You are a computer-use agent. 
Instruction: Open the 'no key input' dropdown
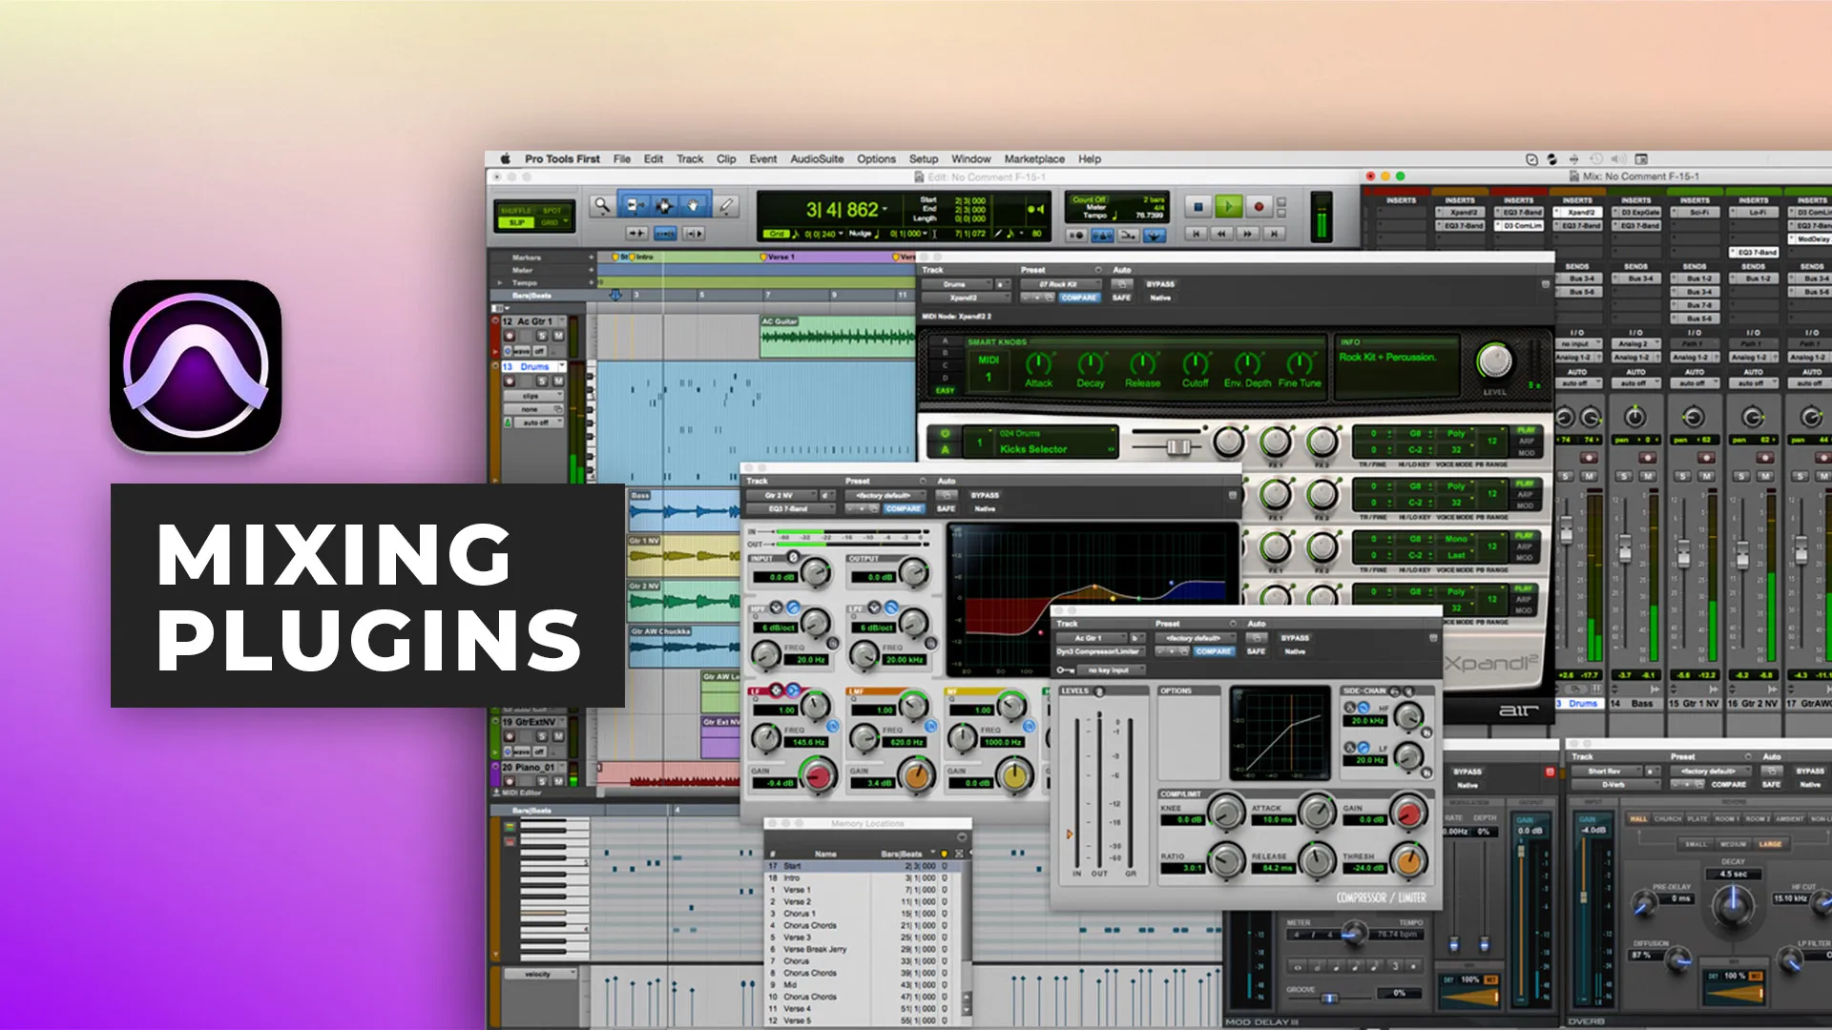coord(1110,670)
